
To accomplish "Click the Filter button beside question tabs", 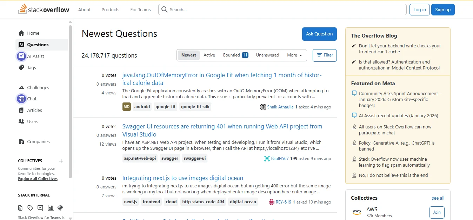I will [x=325, y=55].
